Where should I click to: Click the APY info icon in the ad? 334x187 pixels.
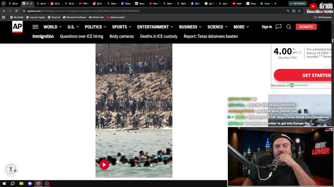coord(300,53)
